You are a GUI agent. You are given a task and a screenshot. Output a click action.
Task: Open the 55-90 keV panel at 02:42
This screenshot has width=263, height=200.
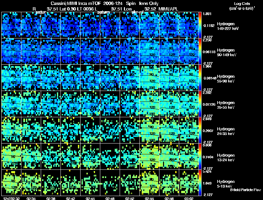tap(70, 78)
